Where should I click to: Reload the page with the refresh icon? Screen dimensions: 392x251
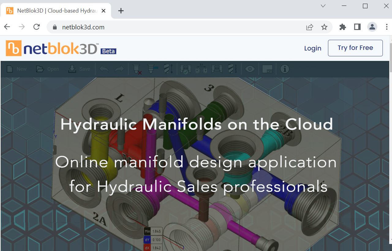[36, 27]
